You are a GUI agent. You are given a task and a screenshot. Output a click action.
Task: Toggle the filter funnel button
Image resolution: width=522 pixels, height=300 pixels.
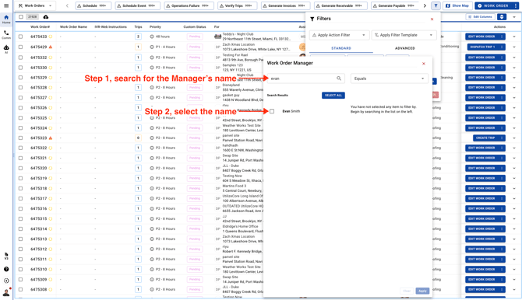click(436, 5)
